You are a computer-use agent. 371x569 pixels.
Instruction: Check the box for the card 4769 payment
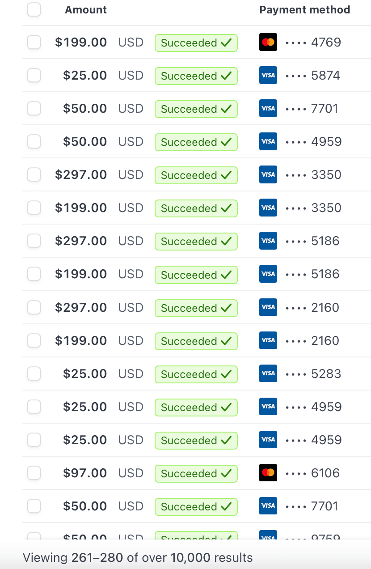(x=34, y=42)
